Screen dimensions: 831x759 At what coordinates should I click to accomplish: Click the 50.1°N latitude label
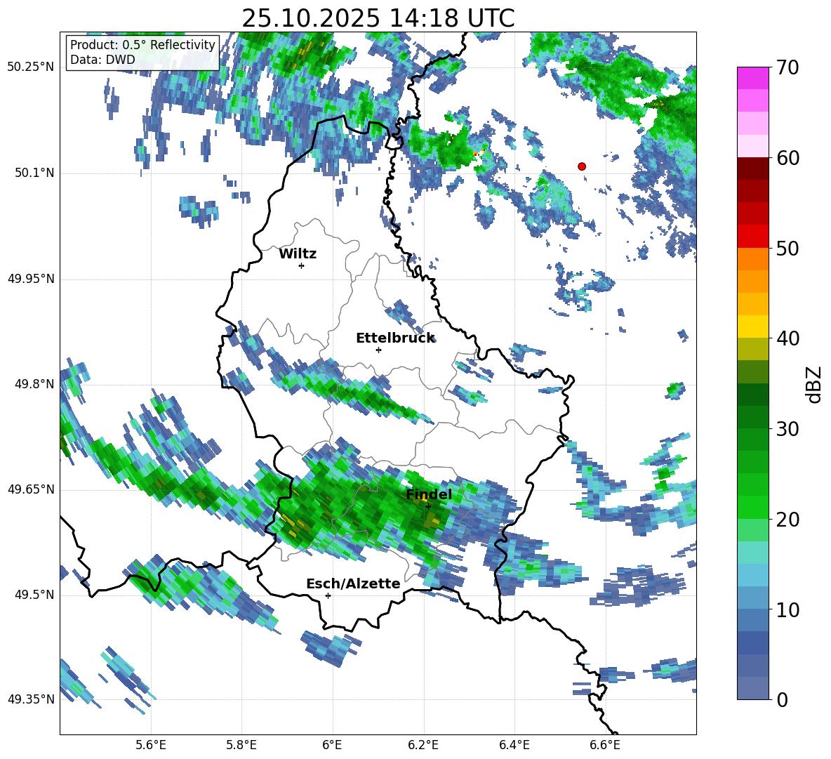(x=34, y=173)
